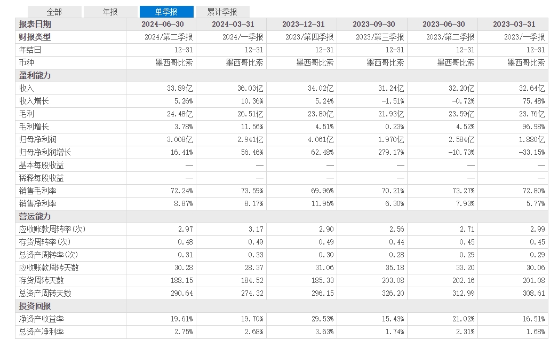The image size is (558, 339).
Task: Click the value 326.20
Action: click(x=393, y=294)
